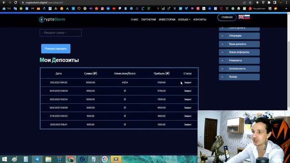Open 'Ваши рефералы' in the sidebar

tap(239, 53)
